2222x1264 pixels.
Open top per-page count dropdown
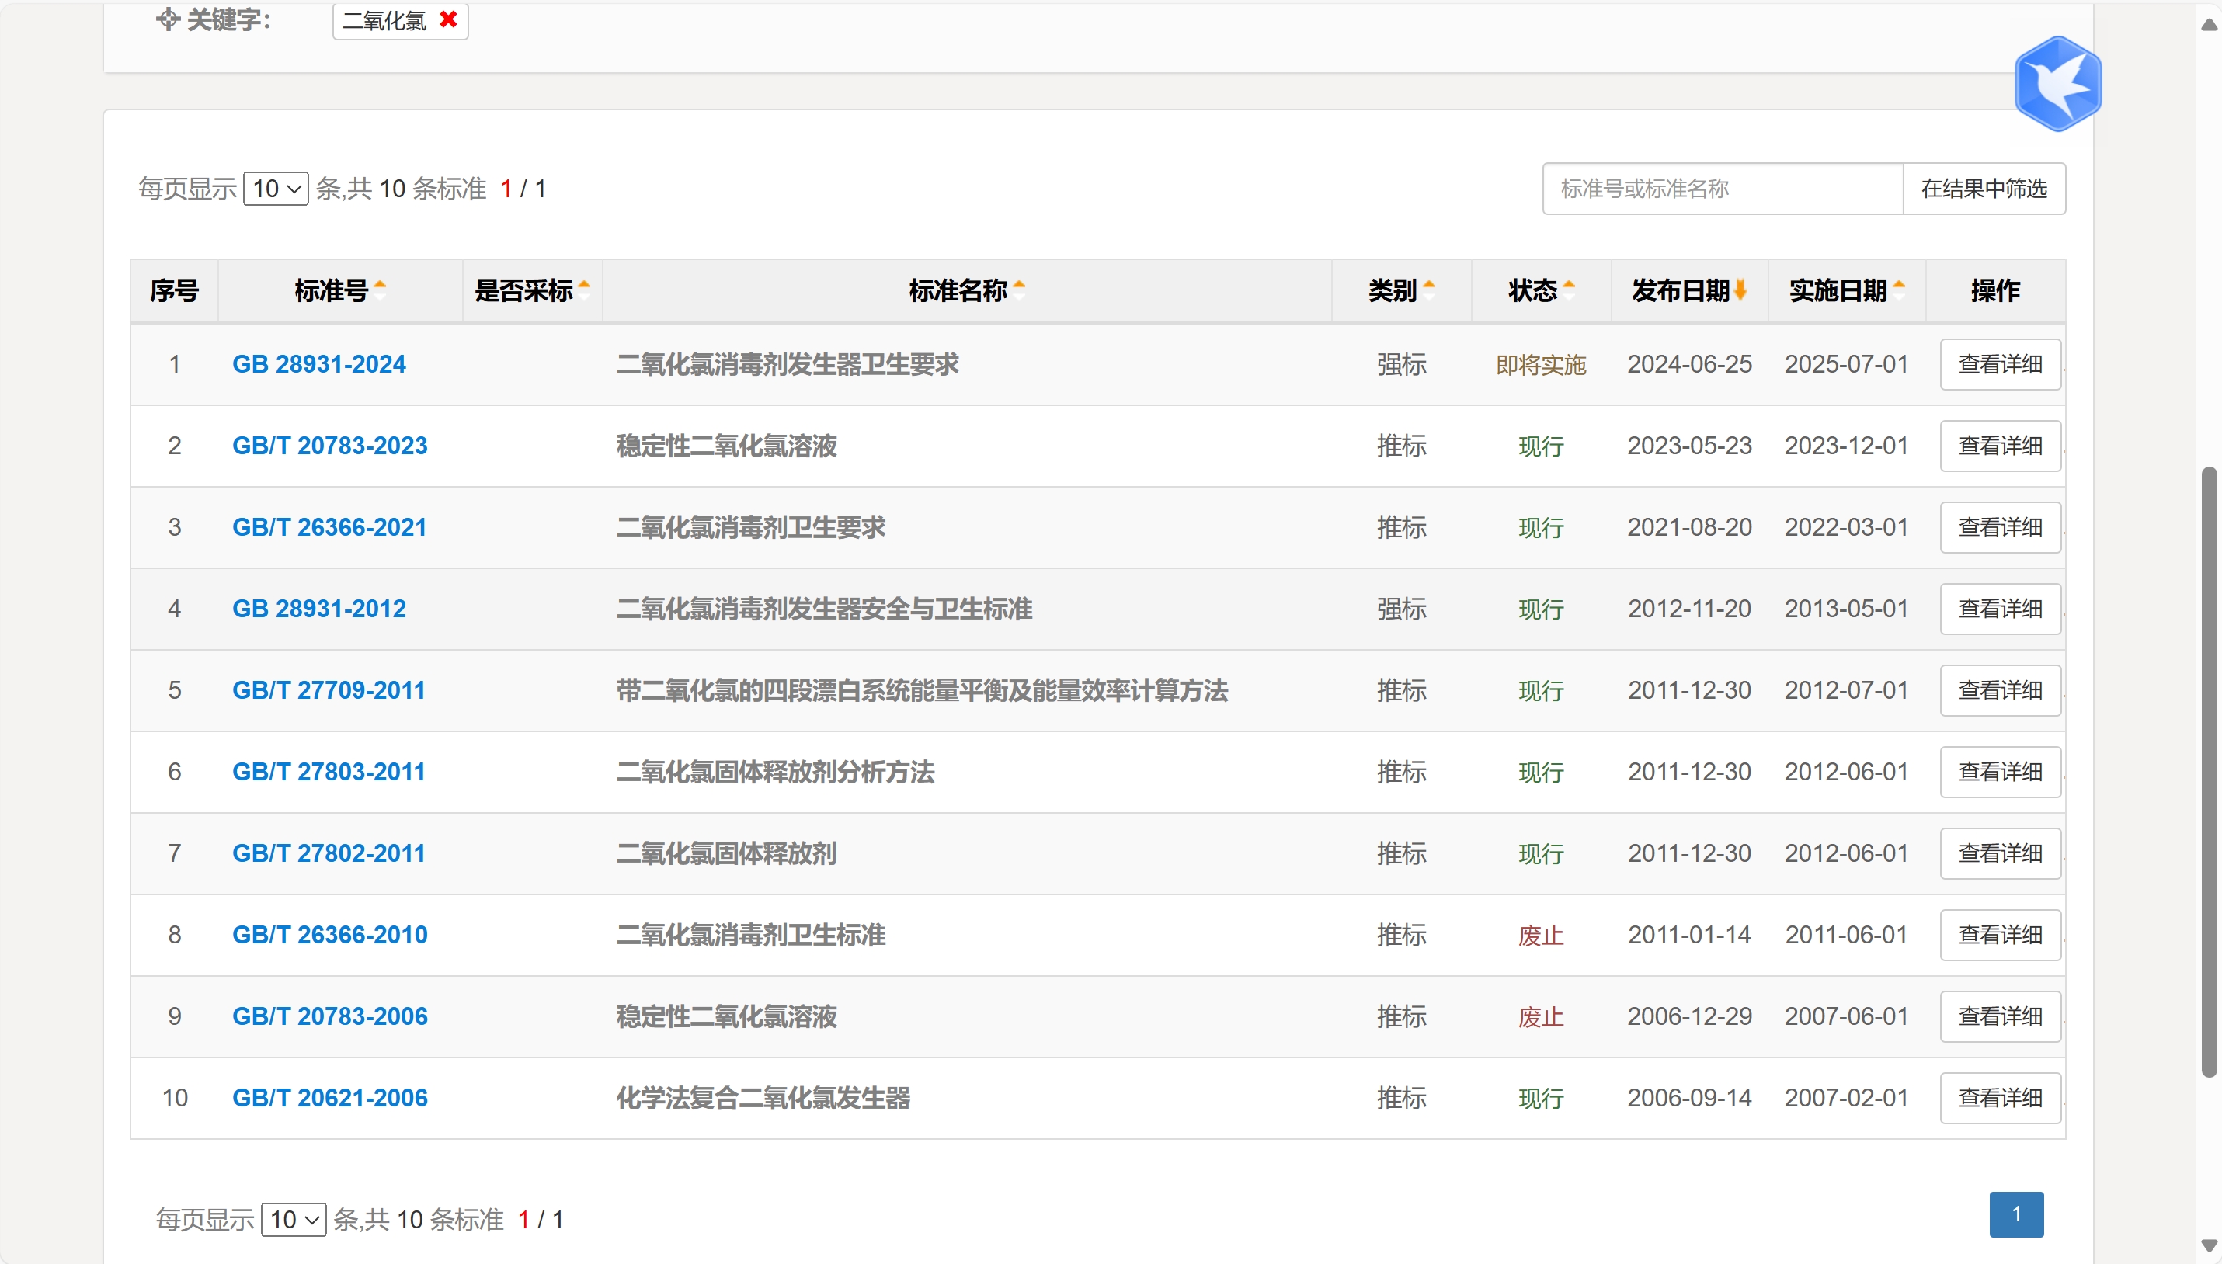point(276,189)
